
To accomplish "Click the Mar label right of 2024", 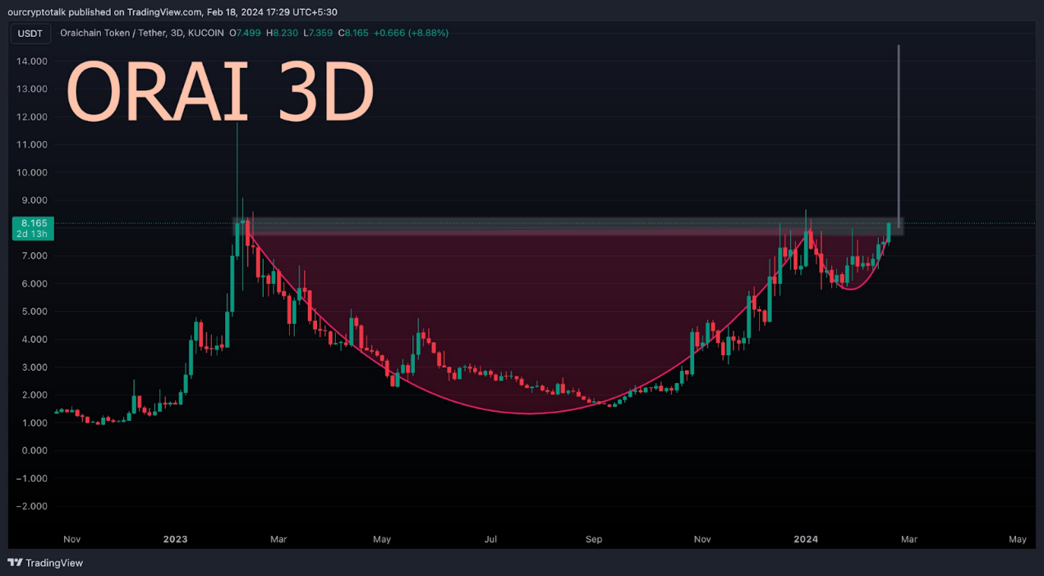I will coord(909,539).
